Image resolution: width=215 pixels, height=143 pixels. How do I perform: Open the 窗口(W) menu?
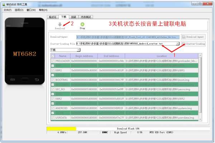31,10
